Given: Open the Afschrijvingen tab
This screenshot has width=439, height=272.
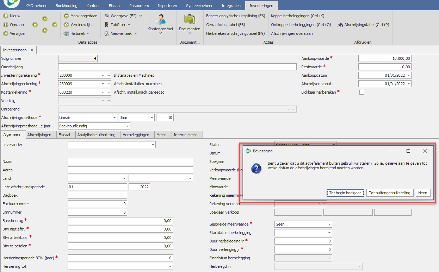Looking at the screenshot, I should 39,135.
